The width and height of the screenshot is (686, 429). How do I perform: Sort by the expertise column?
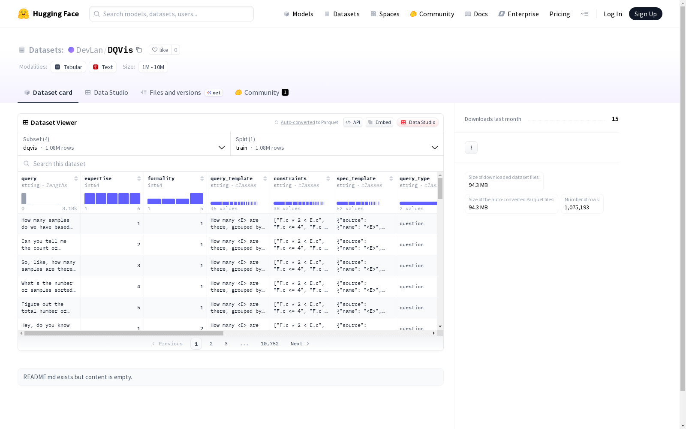coord(139,178)
